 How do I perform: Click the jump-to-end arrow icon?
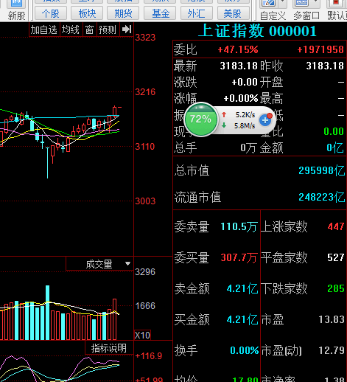click(127, 29)
